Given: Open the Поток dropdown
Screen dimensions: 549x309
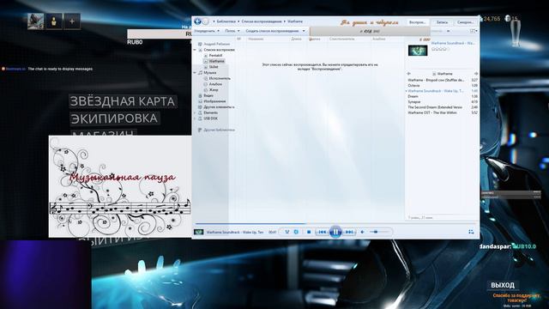Looking at the screenshot, I should pyautogui.click(x=232, y=31).
